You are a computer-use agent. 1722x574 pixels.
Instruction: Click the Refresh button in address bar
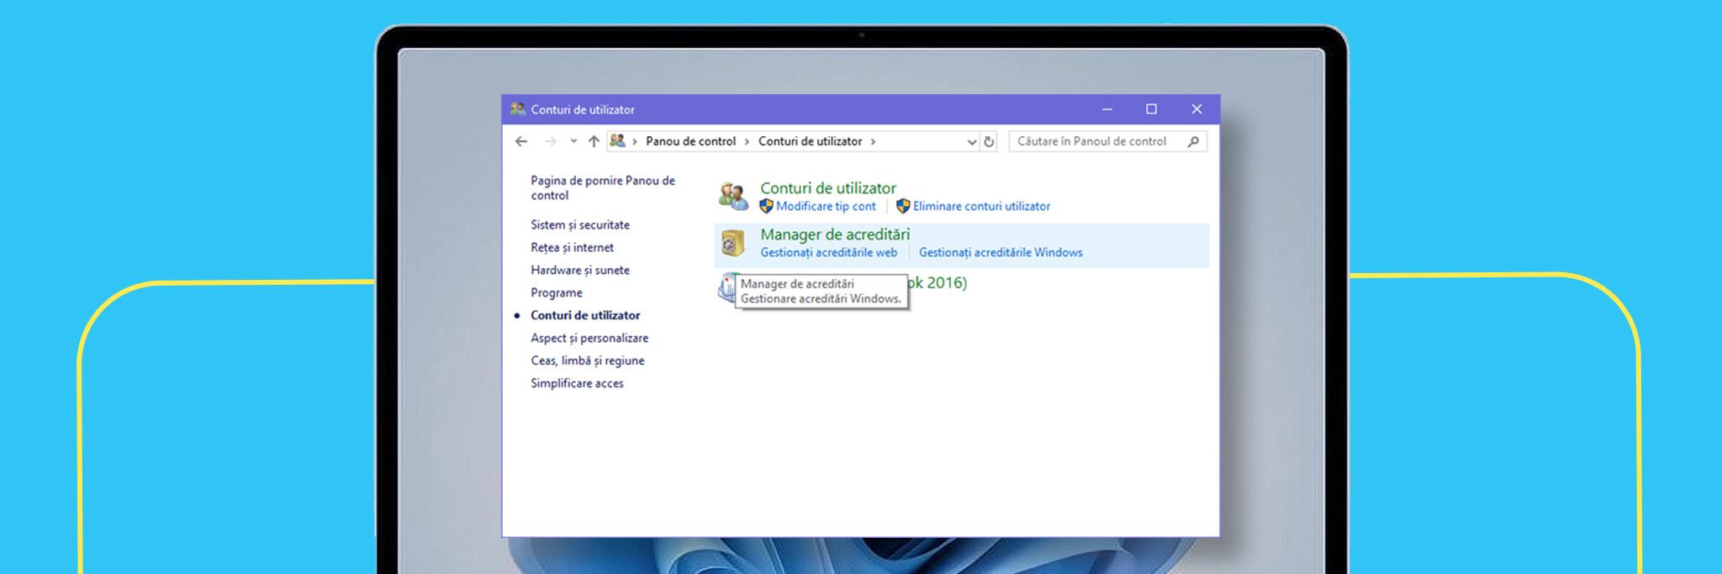pos(989,142)
